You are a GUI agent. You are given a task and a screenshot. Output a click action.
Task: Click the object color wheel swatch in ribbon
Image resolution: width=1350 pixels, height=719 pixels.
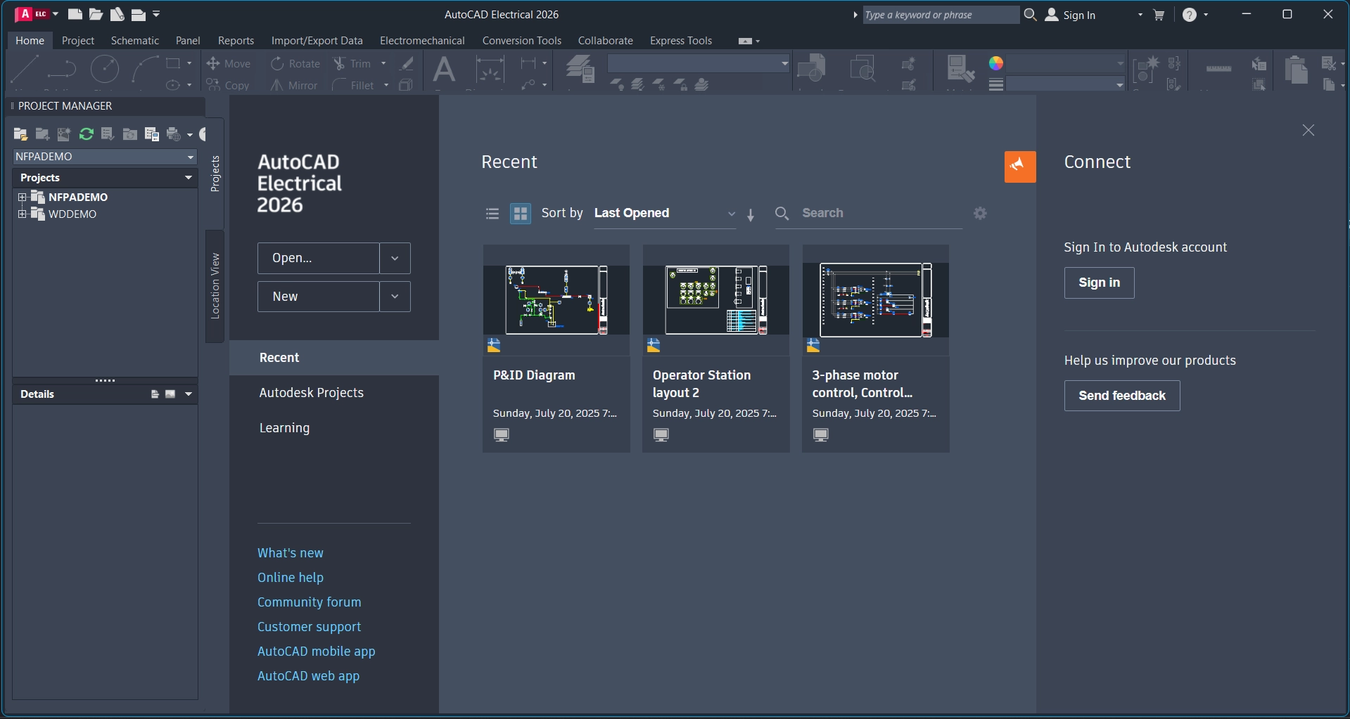tap(995, 63)
